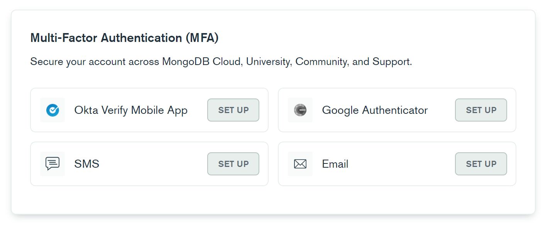Click the word "Community" in the description

point(321,62)
